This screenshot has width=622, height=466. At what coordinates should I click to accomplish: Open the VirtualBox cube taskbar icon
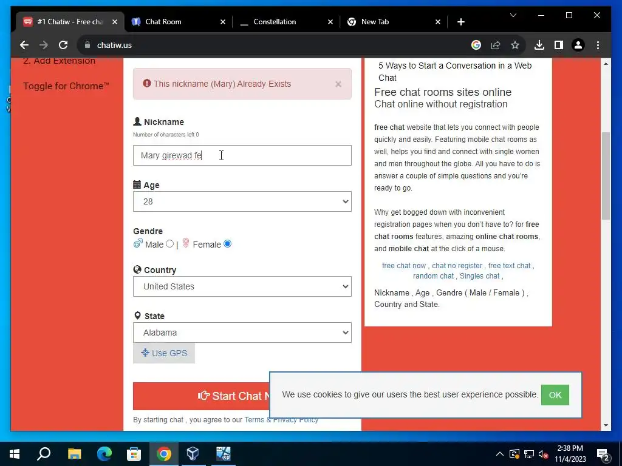tap(193, 454)
